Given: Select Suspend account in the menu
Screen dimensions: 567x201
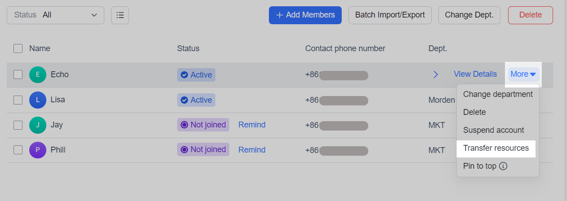Looking at the screenshot, I should [493, 130].
